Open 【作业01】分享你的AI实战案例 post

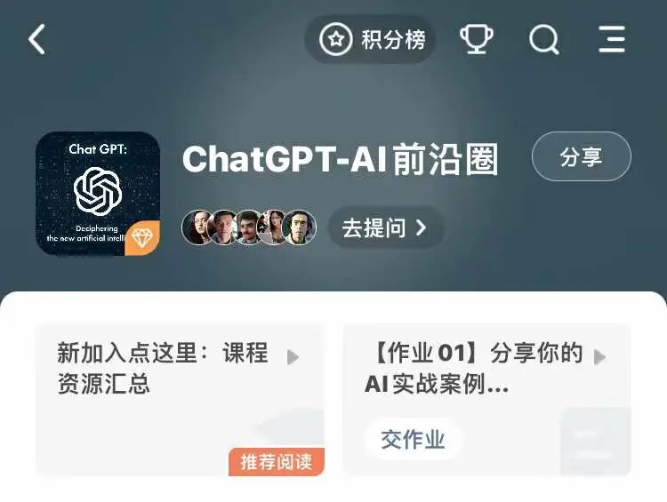487,400
